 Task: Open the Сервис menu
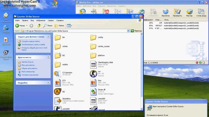(51, 20)
